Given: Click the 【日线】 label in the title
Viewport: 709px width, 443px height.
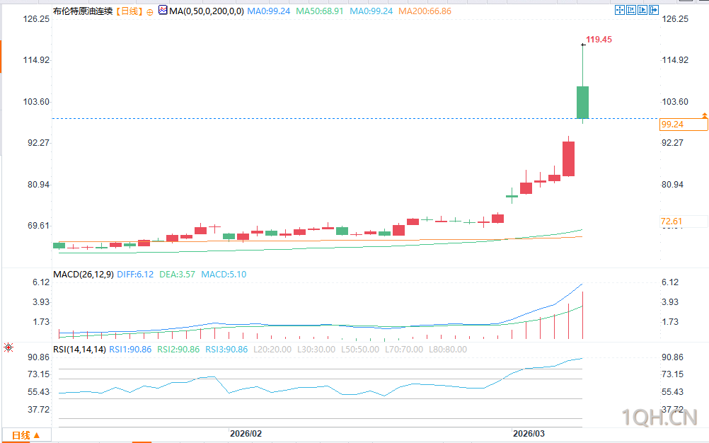Looking at the screenshot, I should pyautogui.click(x=129, y=11).
